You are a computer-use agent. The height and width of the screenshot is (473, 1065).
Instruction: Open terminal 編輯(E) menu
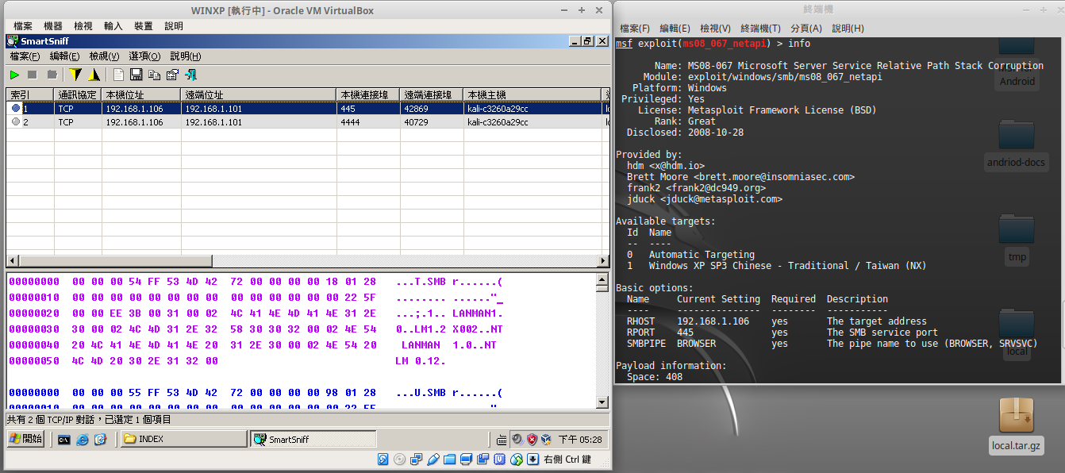point(675,28)
